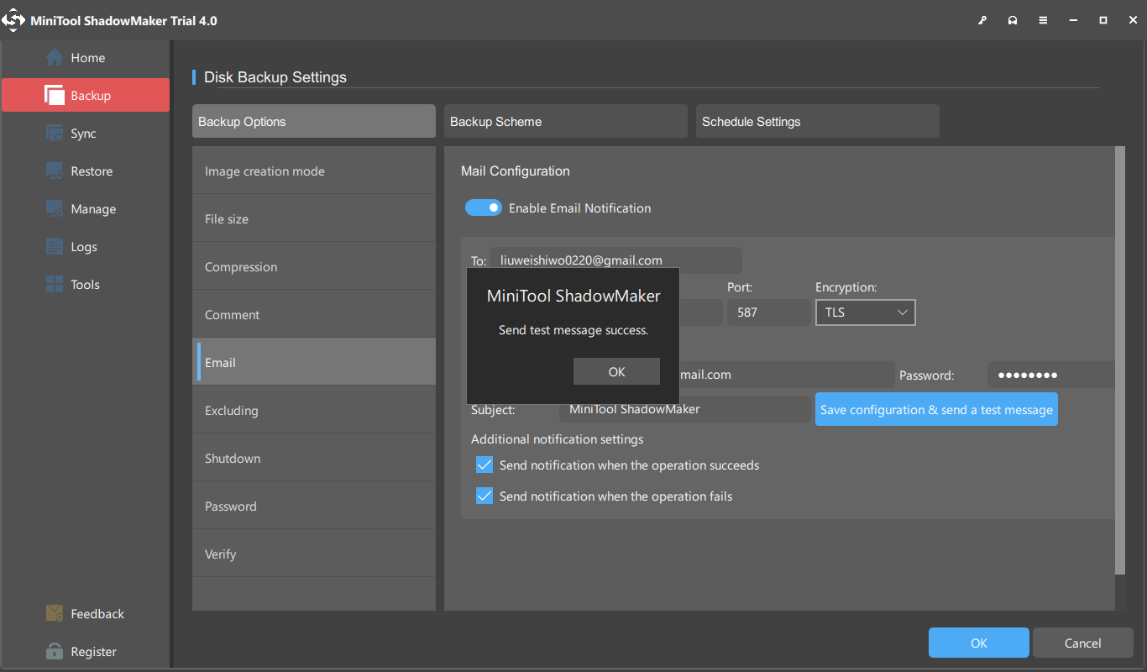Click Additional notification settings text
1147x672 pixels.
point(558,438)
